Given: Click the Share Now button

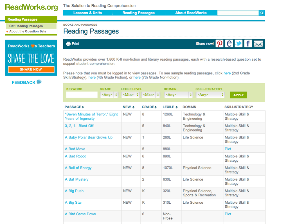Looking at the screenshot, I should coord(31,69).
